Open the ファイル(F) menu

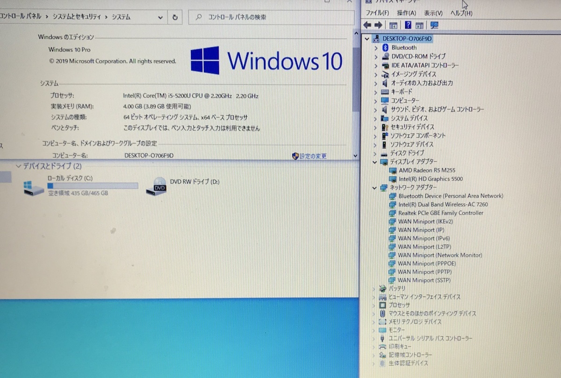[x=377, y=13]
